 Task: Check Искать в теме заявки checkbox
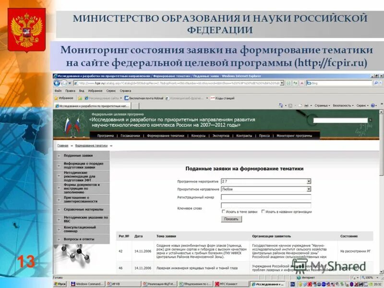[x=223, y=212]
